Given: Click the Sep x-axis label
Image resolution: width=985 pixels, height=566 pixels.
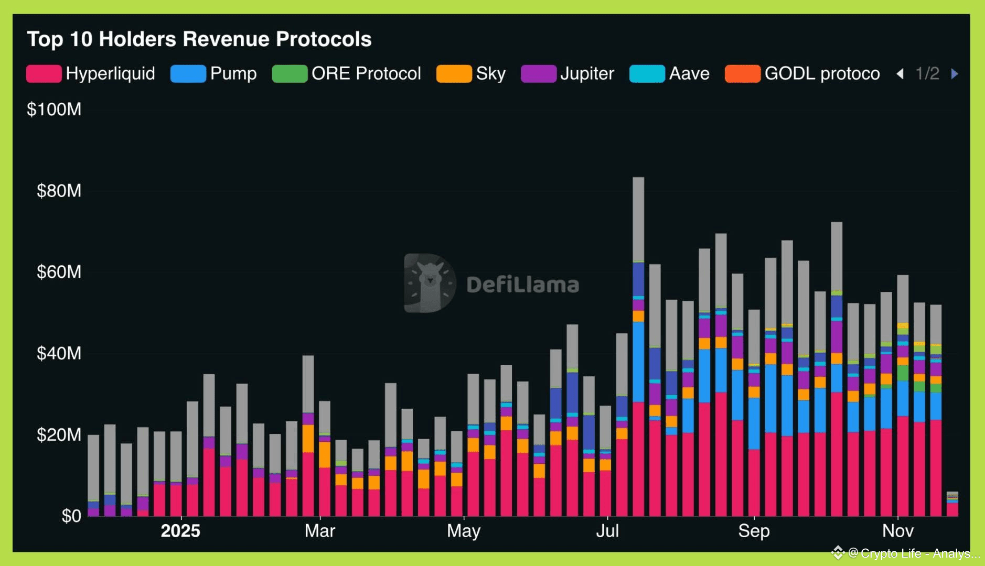Looking at the screenshot, I should pyautogui.click(x=754, y=531).
